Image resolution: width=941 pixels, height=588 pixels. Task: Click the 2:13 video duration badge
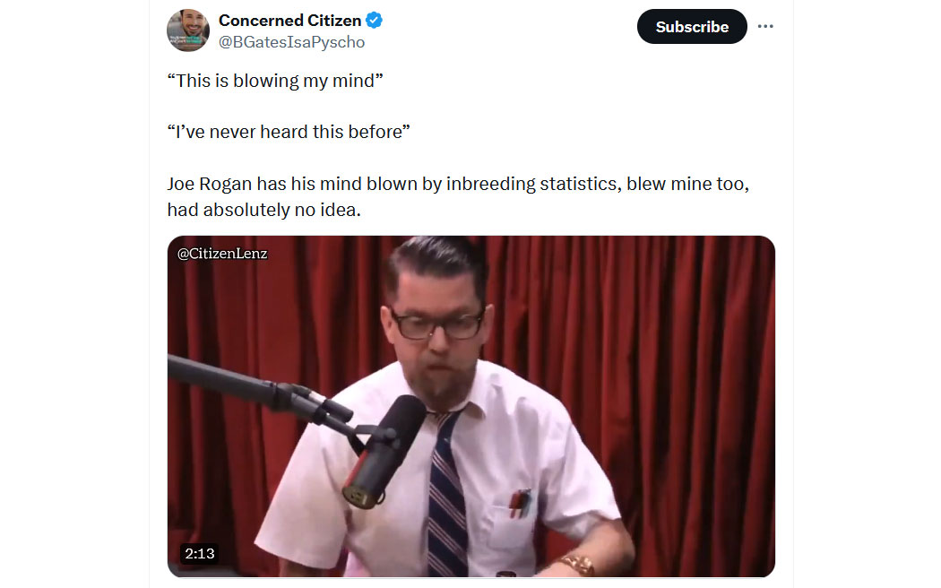tap(199, 553)
